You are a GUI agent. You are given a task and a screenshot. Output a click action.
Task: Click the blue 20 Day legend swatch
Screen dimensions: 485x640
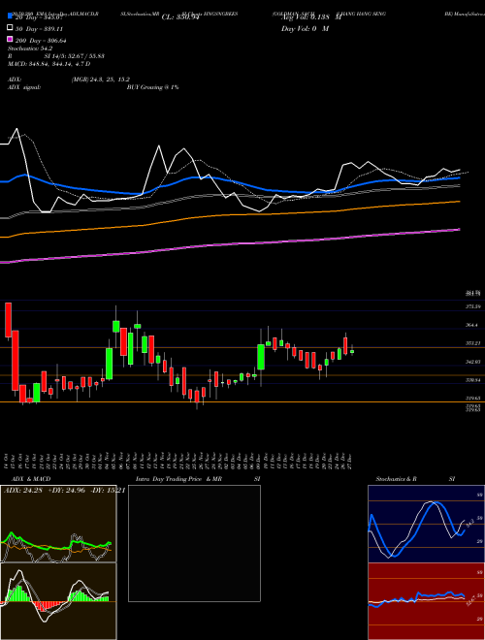(x=10, y=16)
